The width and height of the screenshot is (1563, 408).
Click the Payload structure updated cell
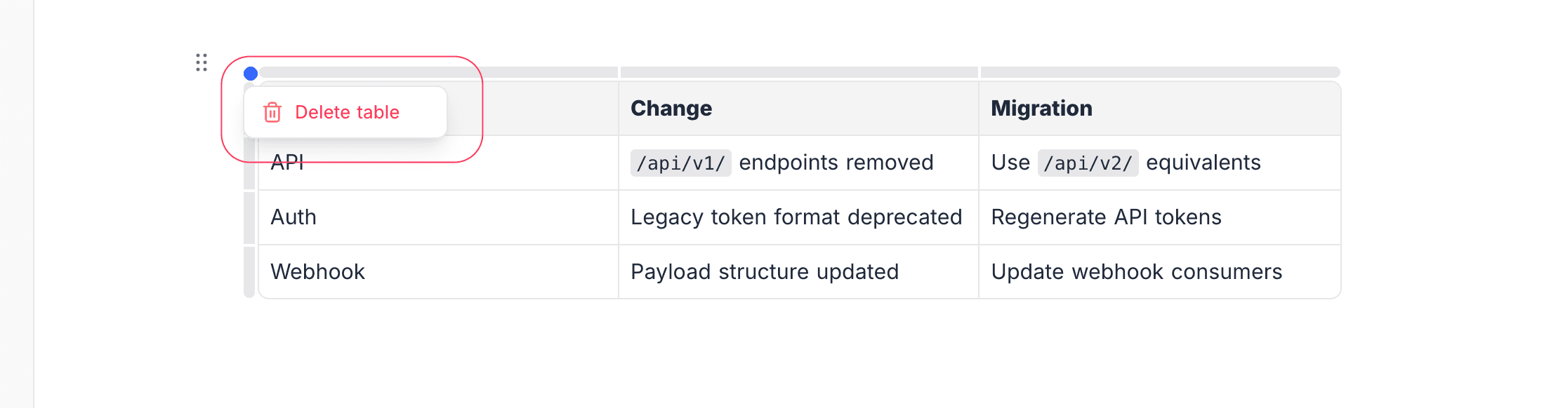[x=765, y=272]
